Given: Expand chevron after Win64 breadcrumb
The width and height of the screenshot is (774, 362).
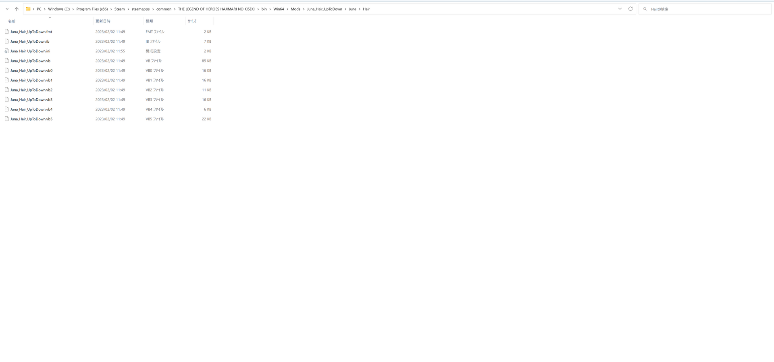Looking at the screenshot, I should pyautogui.click(x=287, y=9).
